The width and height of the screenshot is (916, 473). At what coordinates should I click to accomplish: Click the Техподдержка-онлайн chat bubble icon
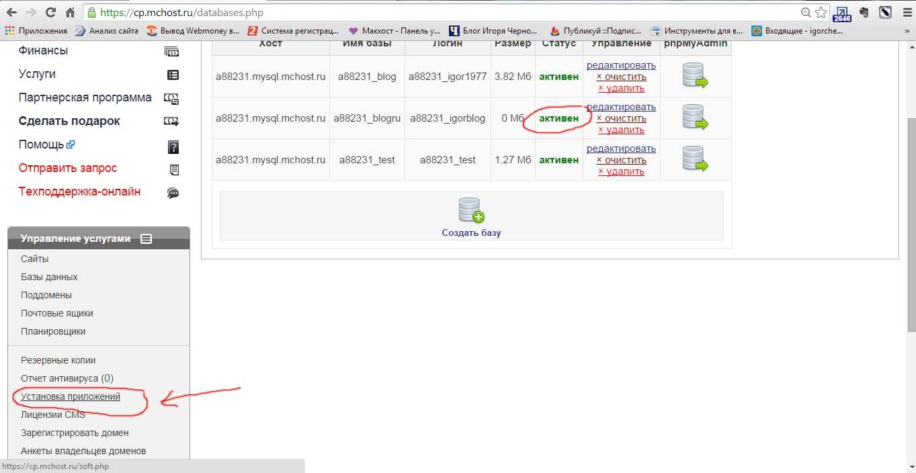click(173, 193)
